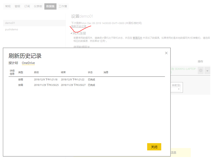Open the 管理网关 link

click(x=138, y=38)
